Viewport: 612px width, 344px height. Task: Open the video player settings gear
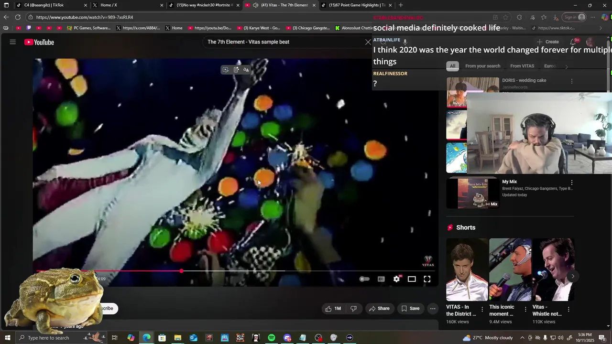point(396,279)
